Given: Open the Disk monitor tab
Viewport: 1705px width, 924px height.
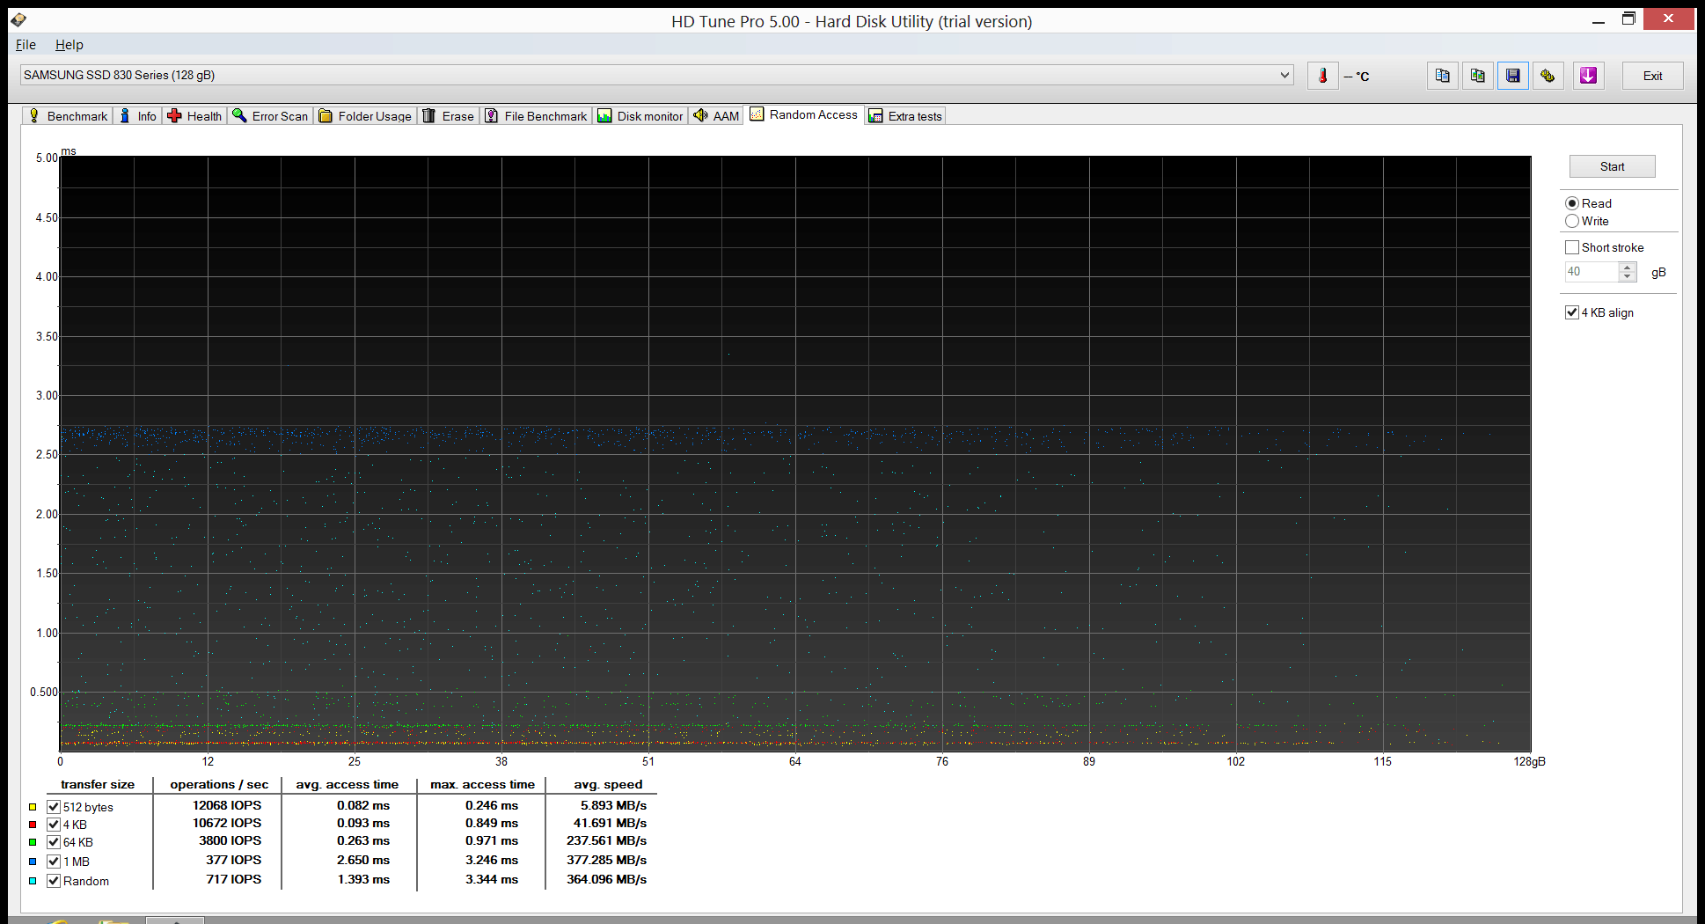Looking at the screenshot, I should 640,116.
